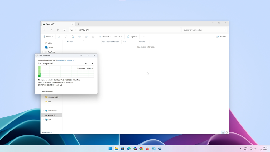Open Inicio in the sidebar
Image resolution: width=270 pixels, height=152 pixels.
pos(49,43)
